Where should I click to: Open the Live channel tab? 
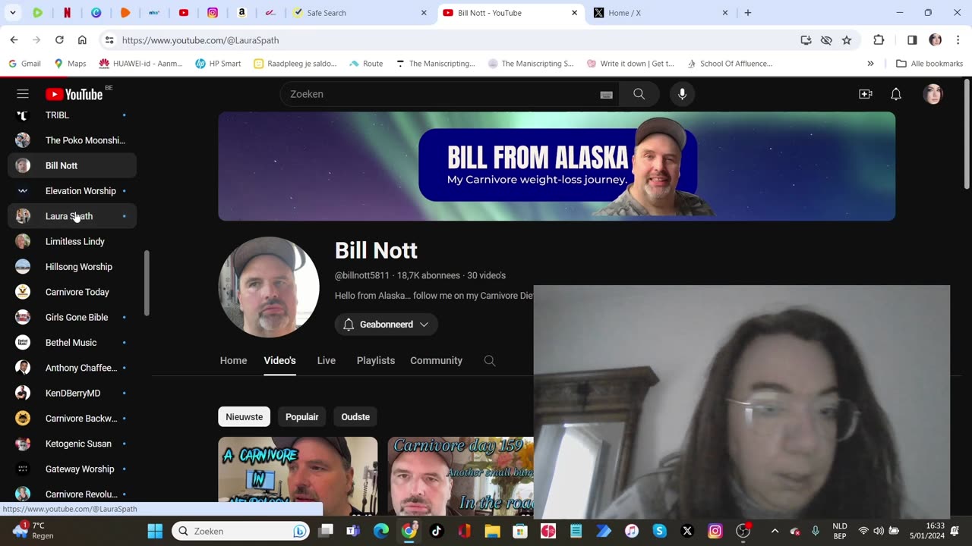point(327,361)
